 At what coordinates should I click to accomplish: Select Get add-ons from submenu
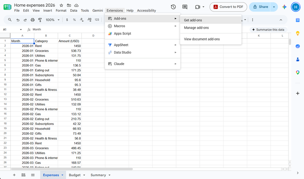pos(211,20)
